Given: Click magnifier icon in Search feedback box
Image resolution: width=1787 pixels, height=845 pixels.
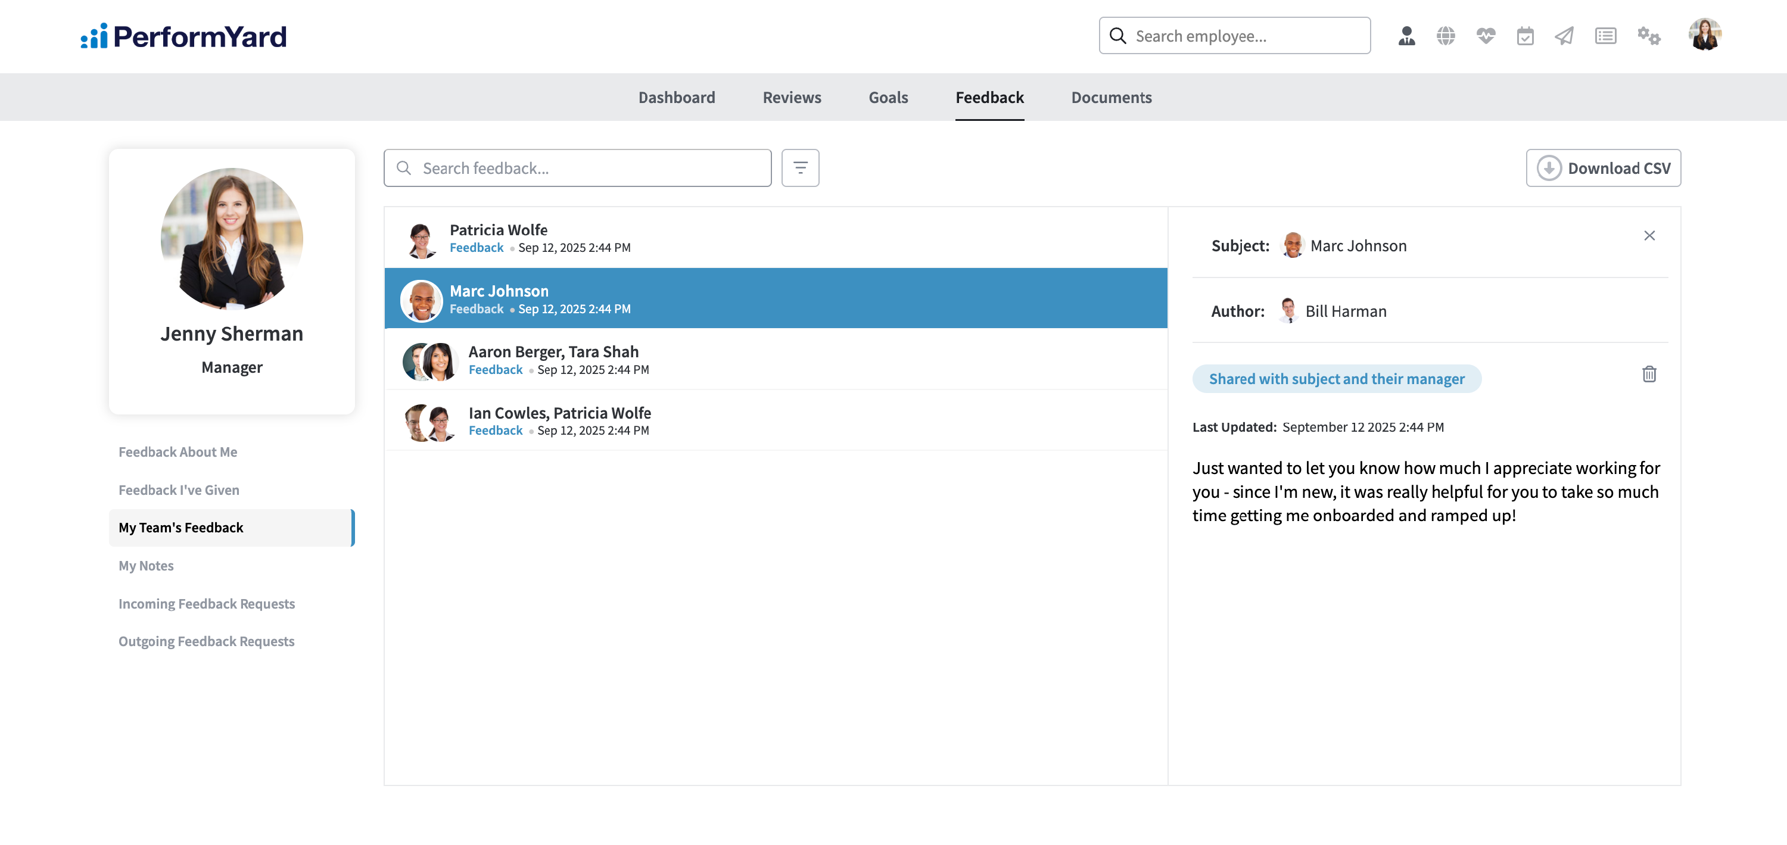Looking at the screenshot, I should [x=404, y=168].
